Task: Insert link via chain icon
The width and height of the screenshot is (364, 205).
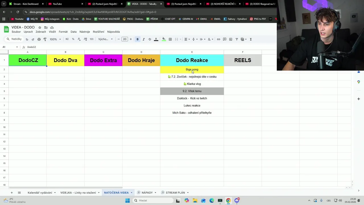Action: tap(218, 39)
